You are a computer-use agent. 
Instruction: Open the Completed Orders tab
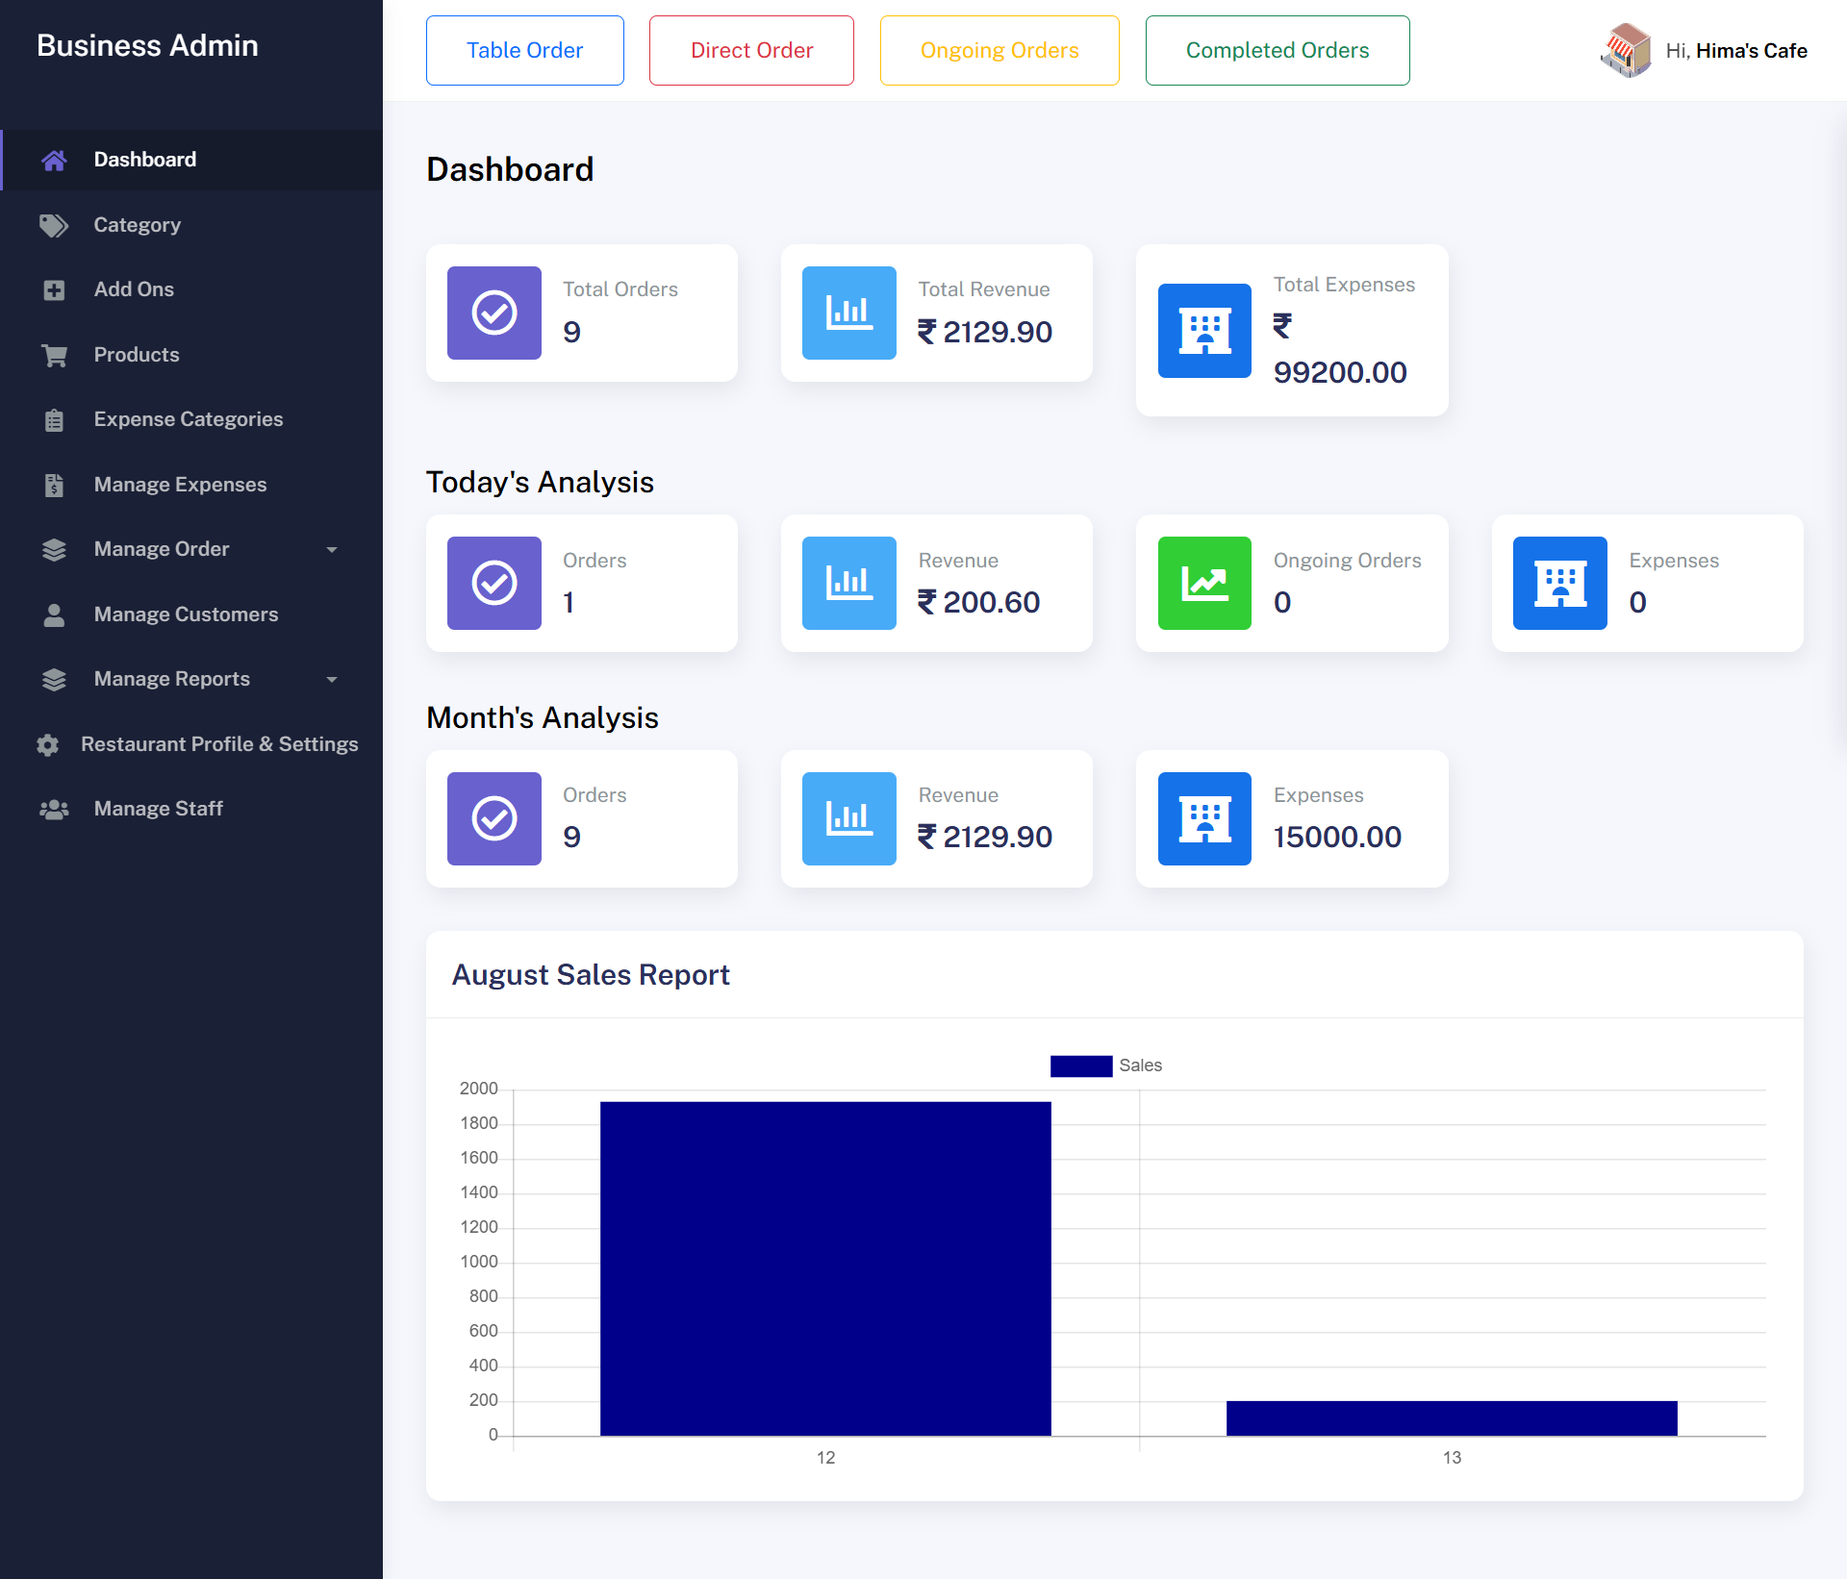[1277, 50]
